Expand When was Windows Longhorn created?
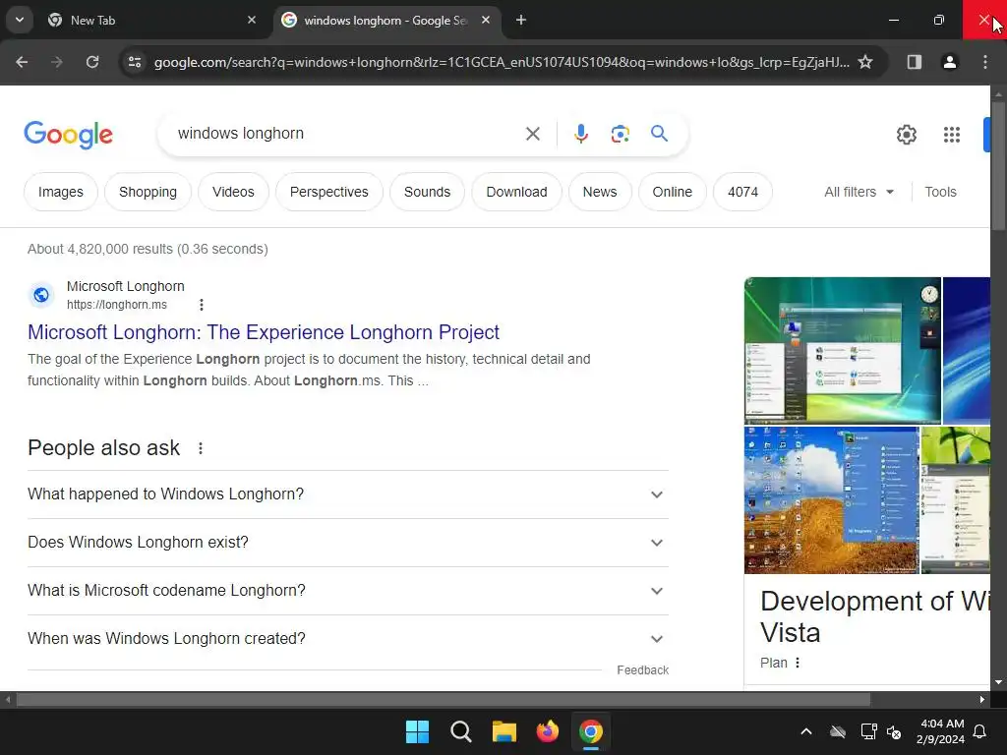Image resolution: width=1007 pixels, height=755 pixels. point(348,639)
